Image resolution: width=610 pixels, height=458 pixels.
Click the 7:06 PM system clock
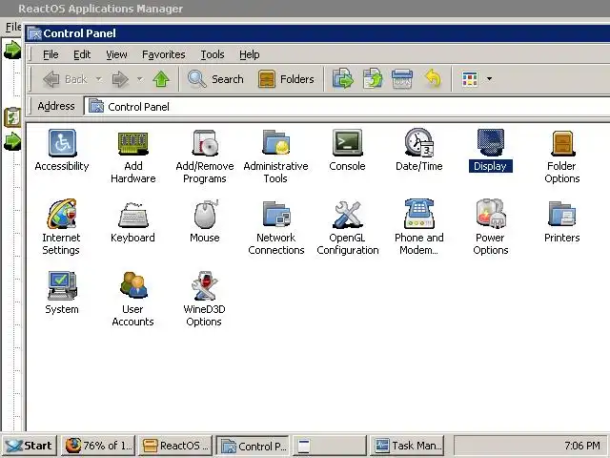pos(582,446)
